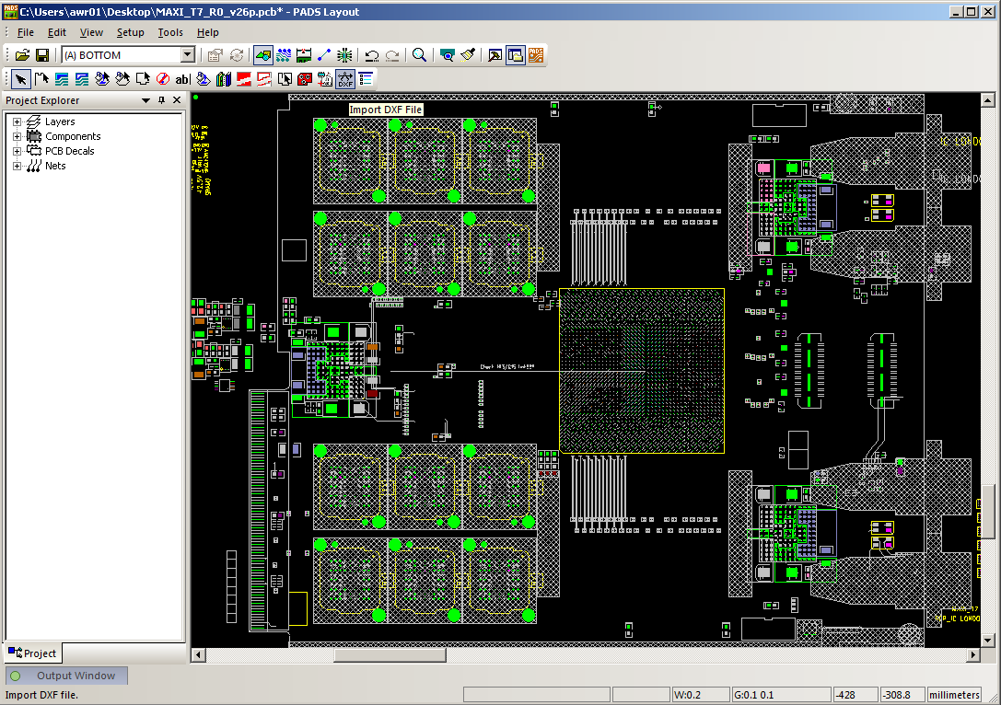Expand the Components tree node
1001x705 pixels.
point(17,136)
